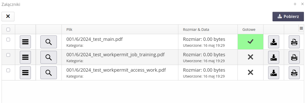Viewport: 307px width, 103px height.
Task: Select the workpermit_job_training.pdf row checkbox
Action: [x=8, y=55]
